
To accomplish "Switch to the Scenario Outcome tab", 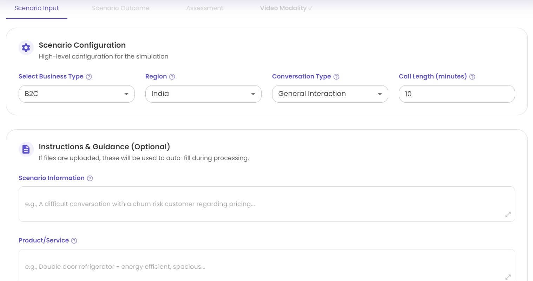I will 120,8.
